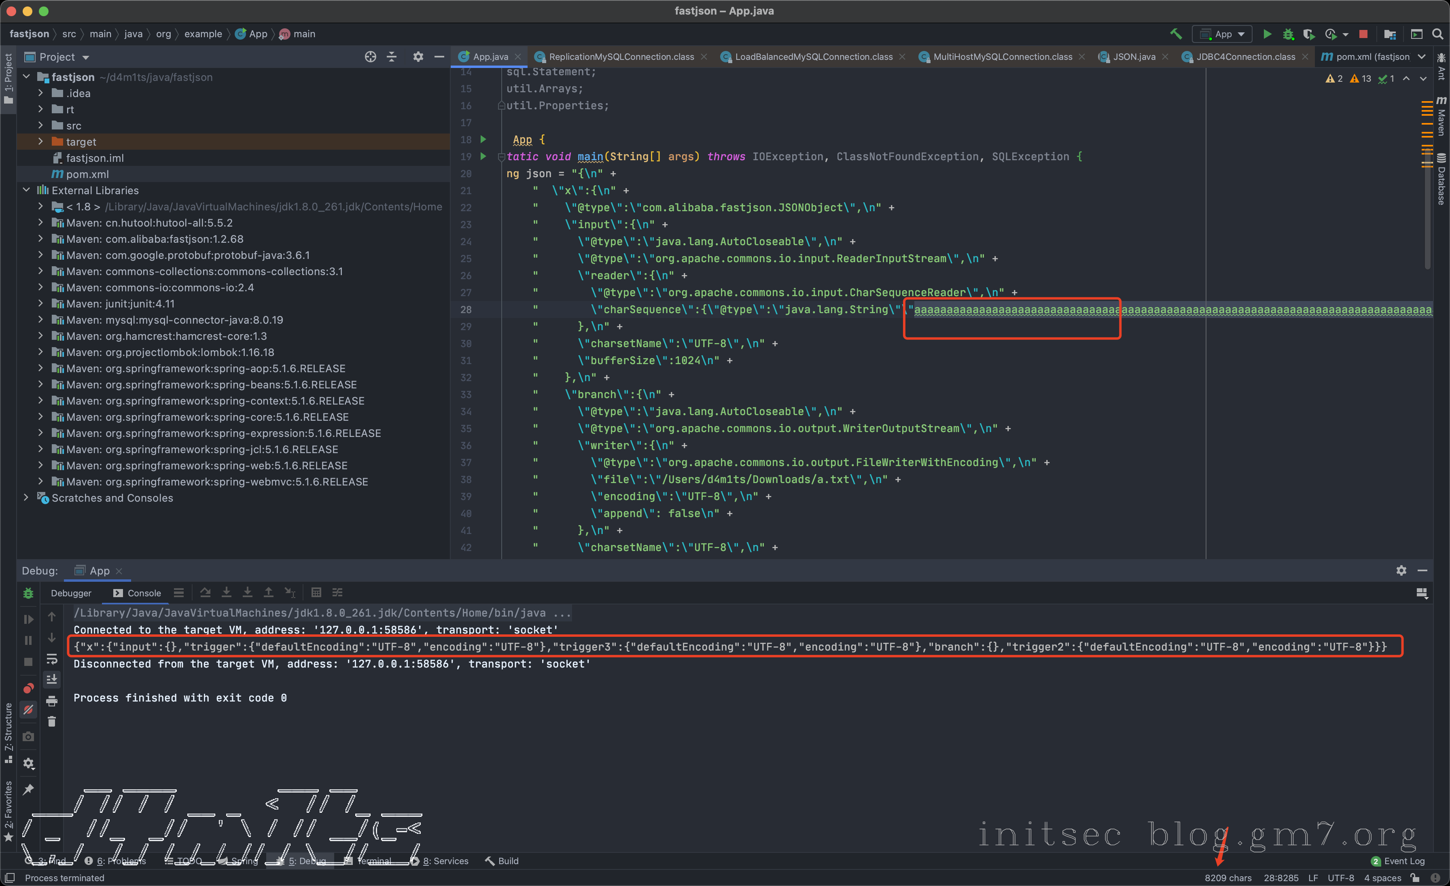Toggle scroll to end of console
1450x886 pixels.
(x=52, y=679)
